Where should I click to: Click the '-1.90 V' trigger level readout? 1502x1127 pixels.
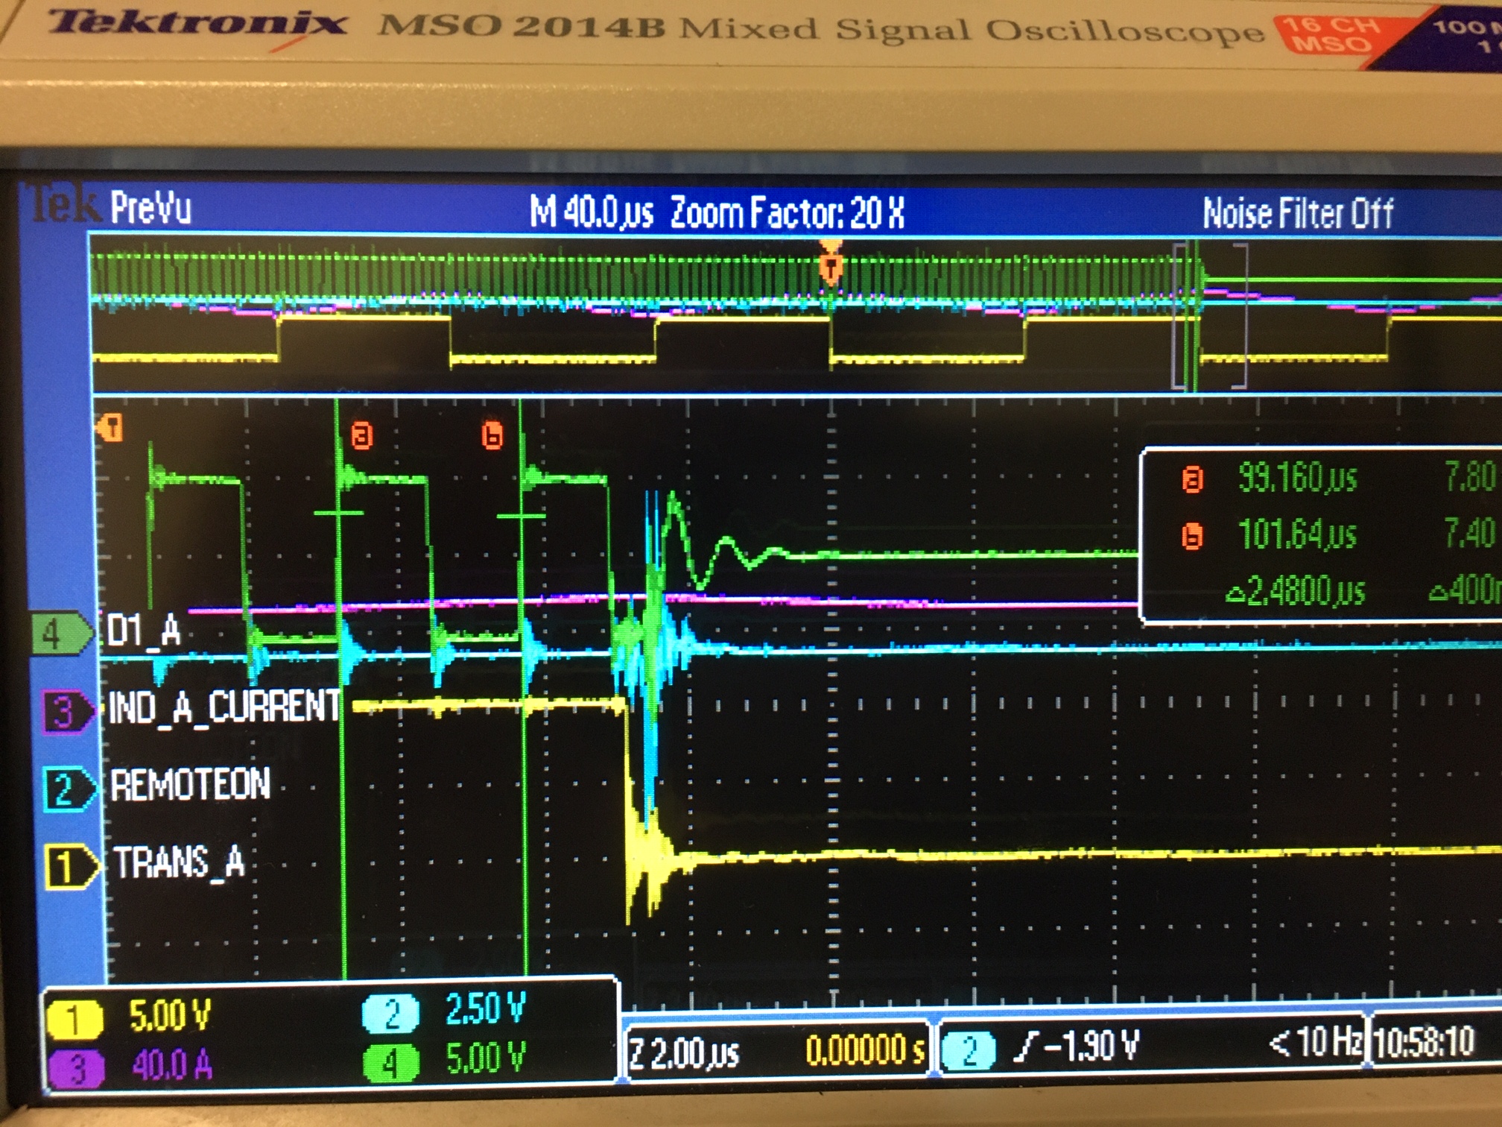[x=1091, y=1045]
